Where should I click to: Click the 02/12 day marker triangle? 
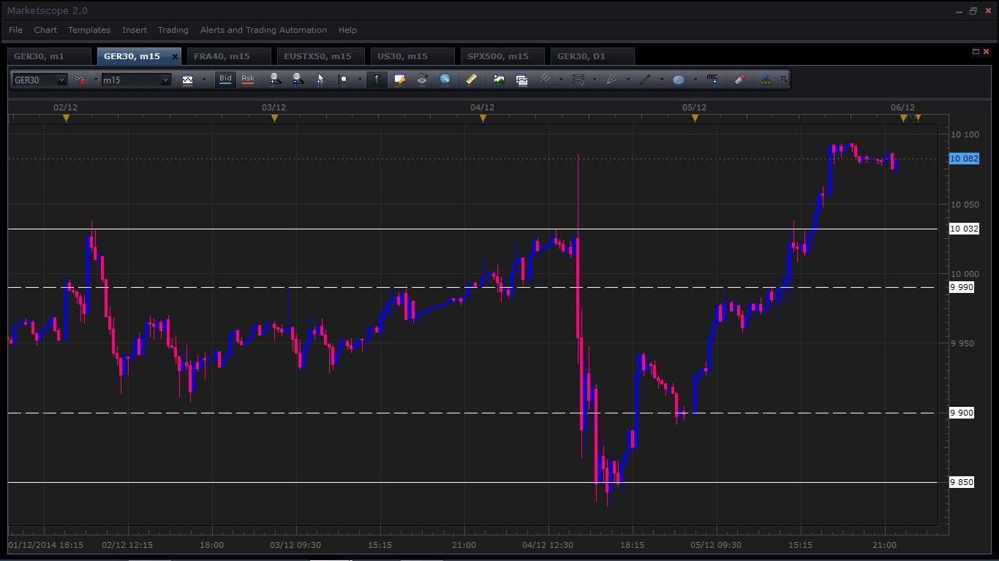tap(66, 118)
